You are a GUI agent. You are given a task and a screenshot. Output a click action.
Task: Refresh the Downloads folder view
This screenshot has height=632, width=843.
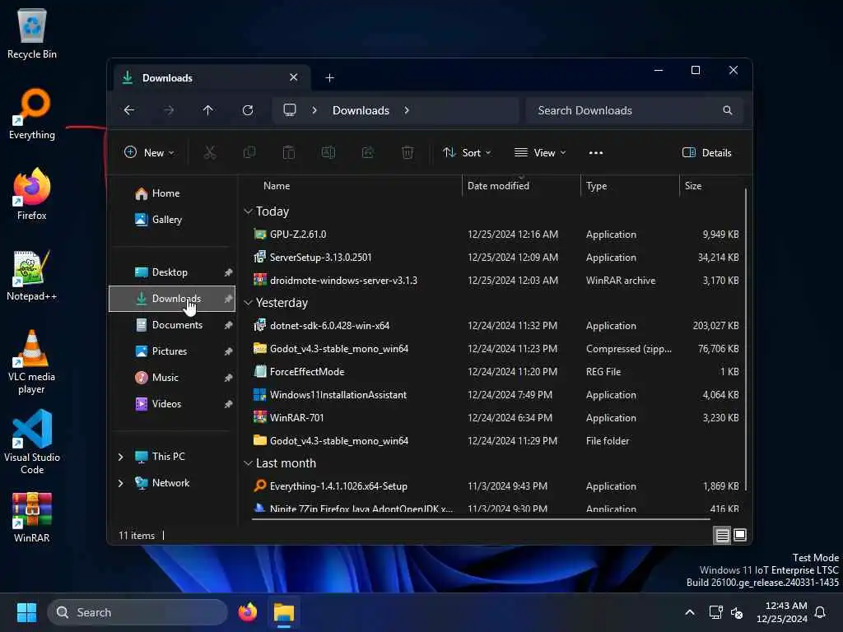(248, 110)
